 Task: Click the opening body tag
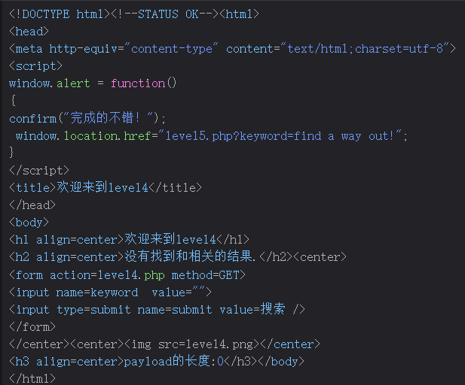point(29,222)
